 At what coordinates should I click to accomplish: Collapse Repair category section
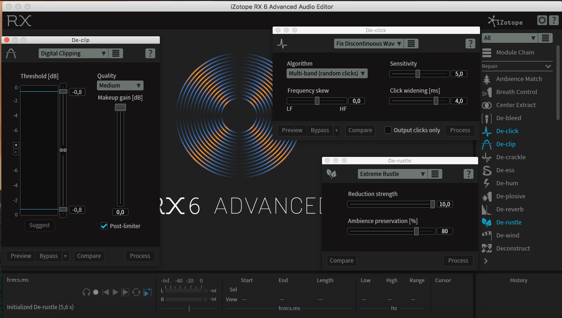548,66
